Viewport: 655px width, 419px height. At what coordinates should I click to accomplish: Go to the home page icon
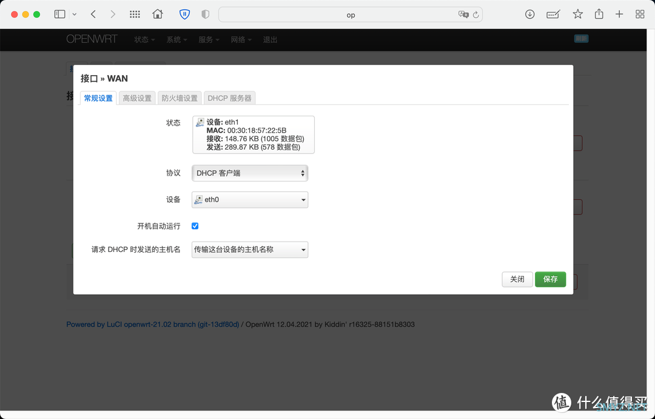click(x=158, y=14)
